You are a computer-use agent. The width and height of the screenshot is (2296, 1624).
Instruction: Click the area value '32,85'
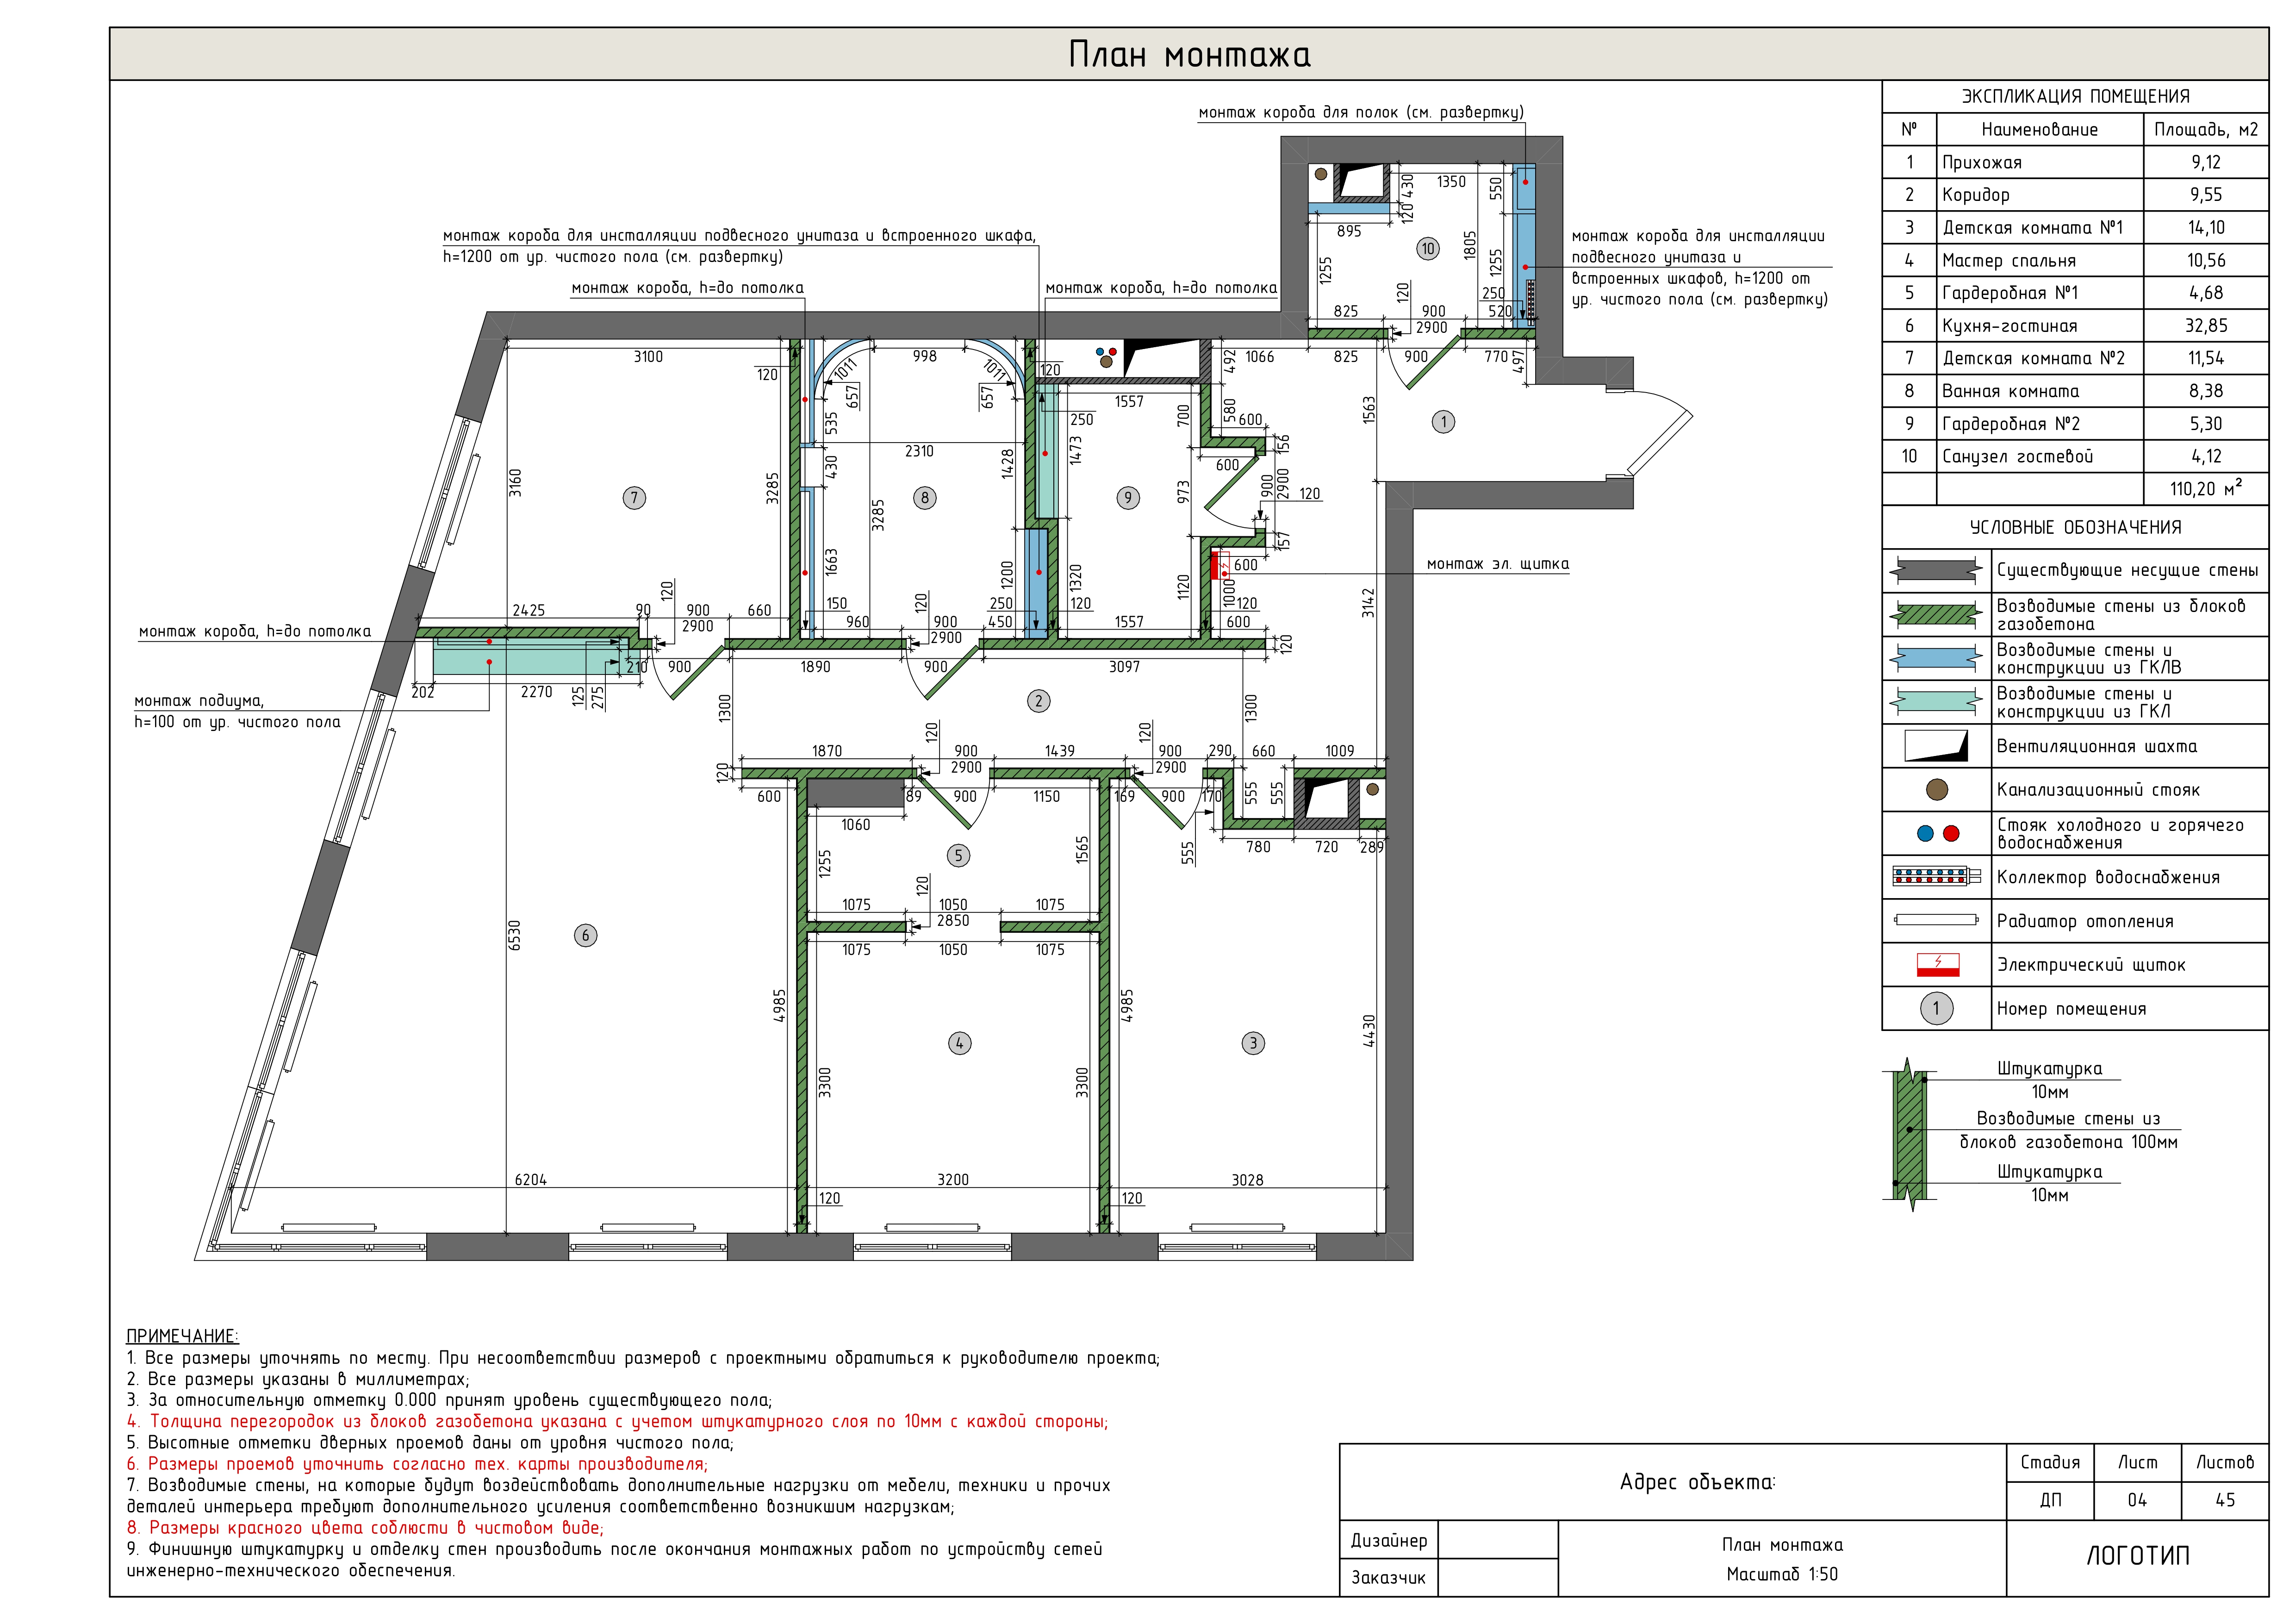tap(2206, 326)
